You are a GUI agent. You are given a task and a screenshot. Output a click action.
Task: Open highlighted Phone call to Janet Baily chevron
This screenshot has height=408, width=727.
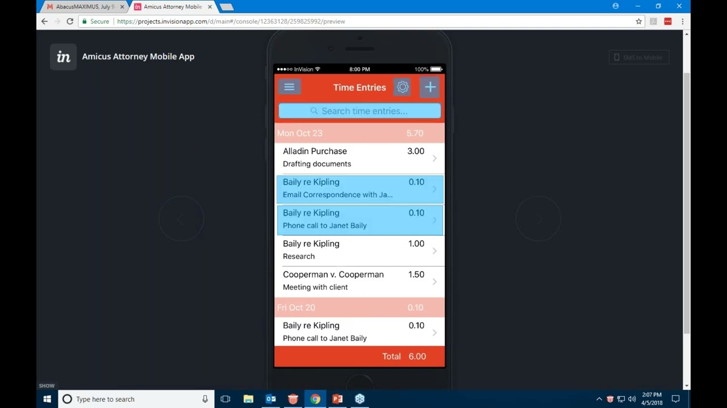[434, 220]
